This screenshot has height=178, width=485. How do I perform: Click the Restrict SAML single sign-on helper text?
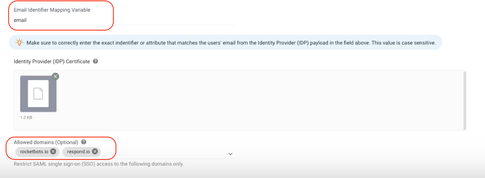tap(99, 164)
